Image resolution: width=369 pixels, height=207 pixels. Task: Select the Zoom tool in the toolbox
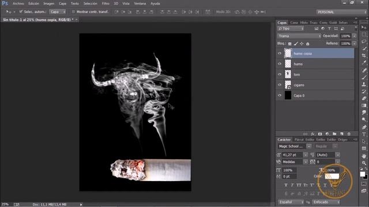coord(364,163)
